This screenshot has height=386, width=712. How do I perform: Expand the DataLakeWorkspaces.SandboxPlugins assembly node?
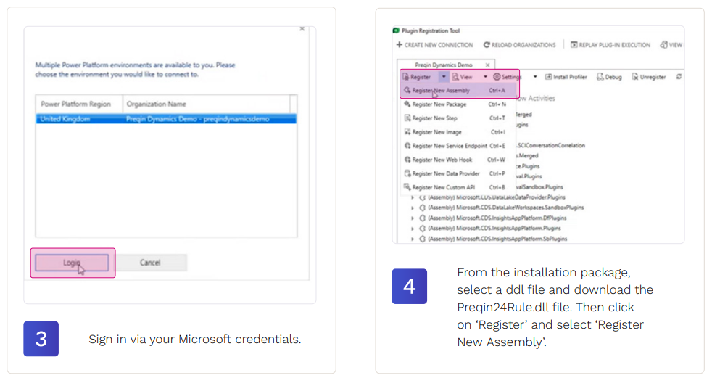tap(413, 208)
